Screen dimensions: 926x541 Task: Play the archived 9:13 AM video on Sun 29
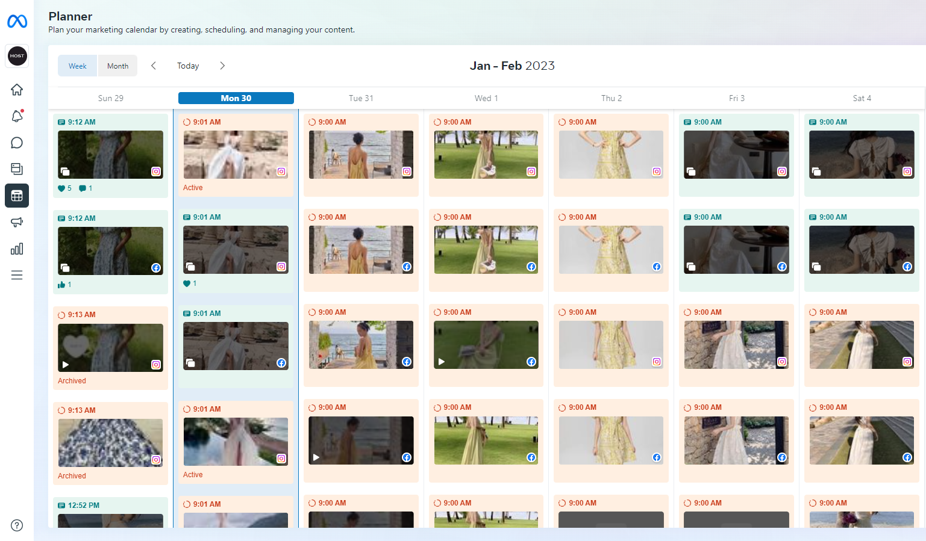(66, 365)
